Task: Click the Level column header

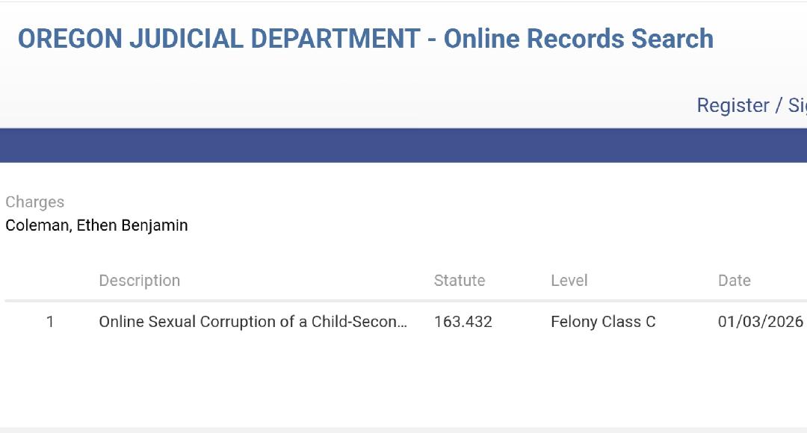Action: point(569,281)
